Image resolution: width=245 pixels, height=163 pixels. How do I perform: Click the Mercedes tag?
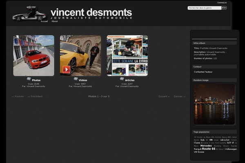(x=206, y=146)
